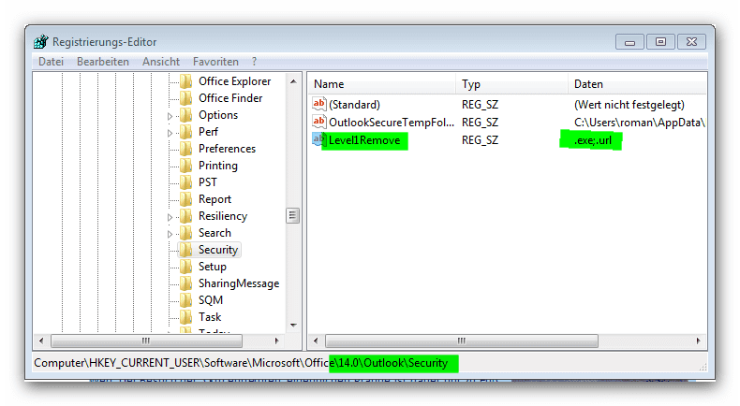Click tree pane scroll down arrow

[293, 326]
